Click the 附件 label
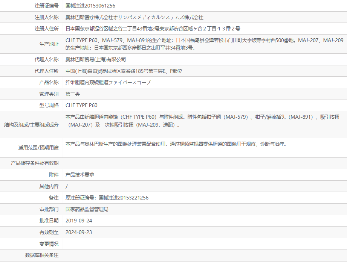Viewport: 347px width, 263px height. coord(54,175)
